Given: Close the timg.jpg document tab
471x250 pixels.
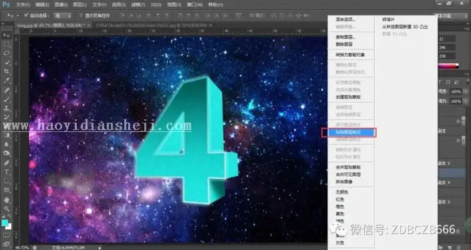Looking at the screenshot, I should [89, 26].
